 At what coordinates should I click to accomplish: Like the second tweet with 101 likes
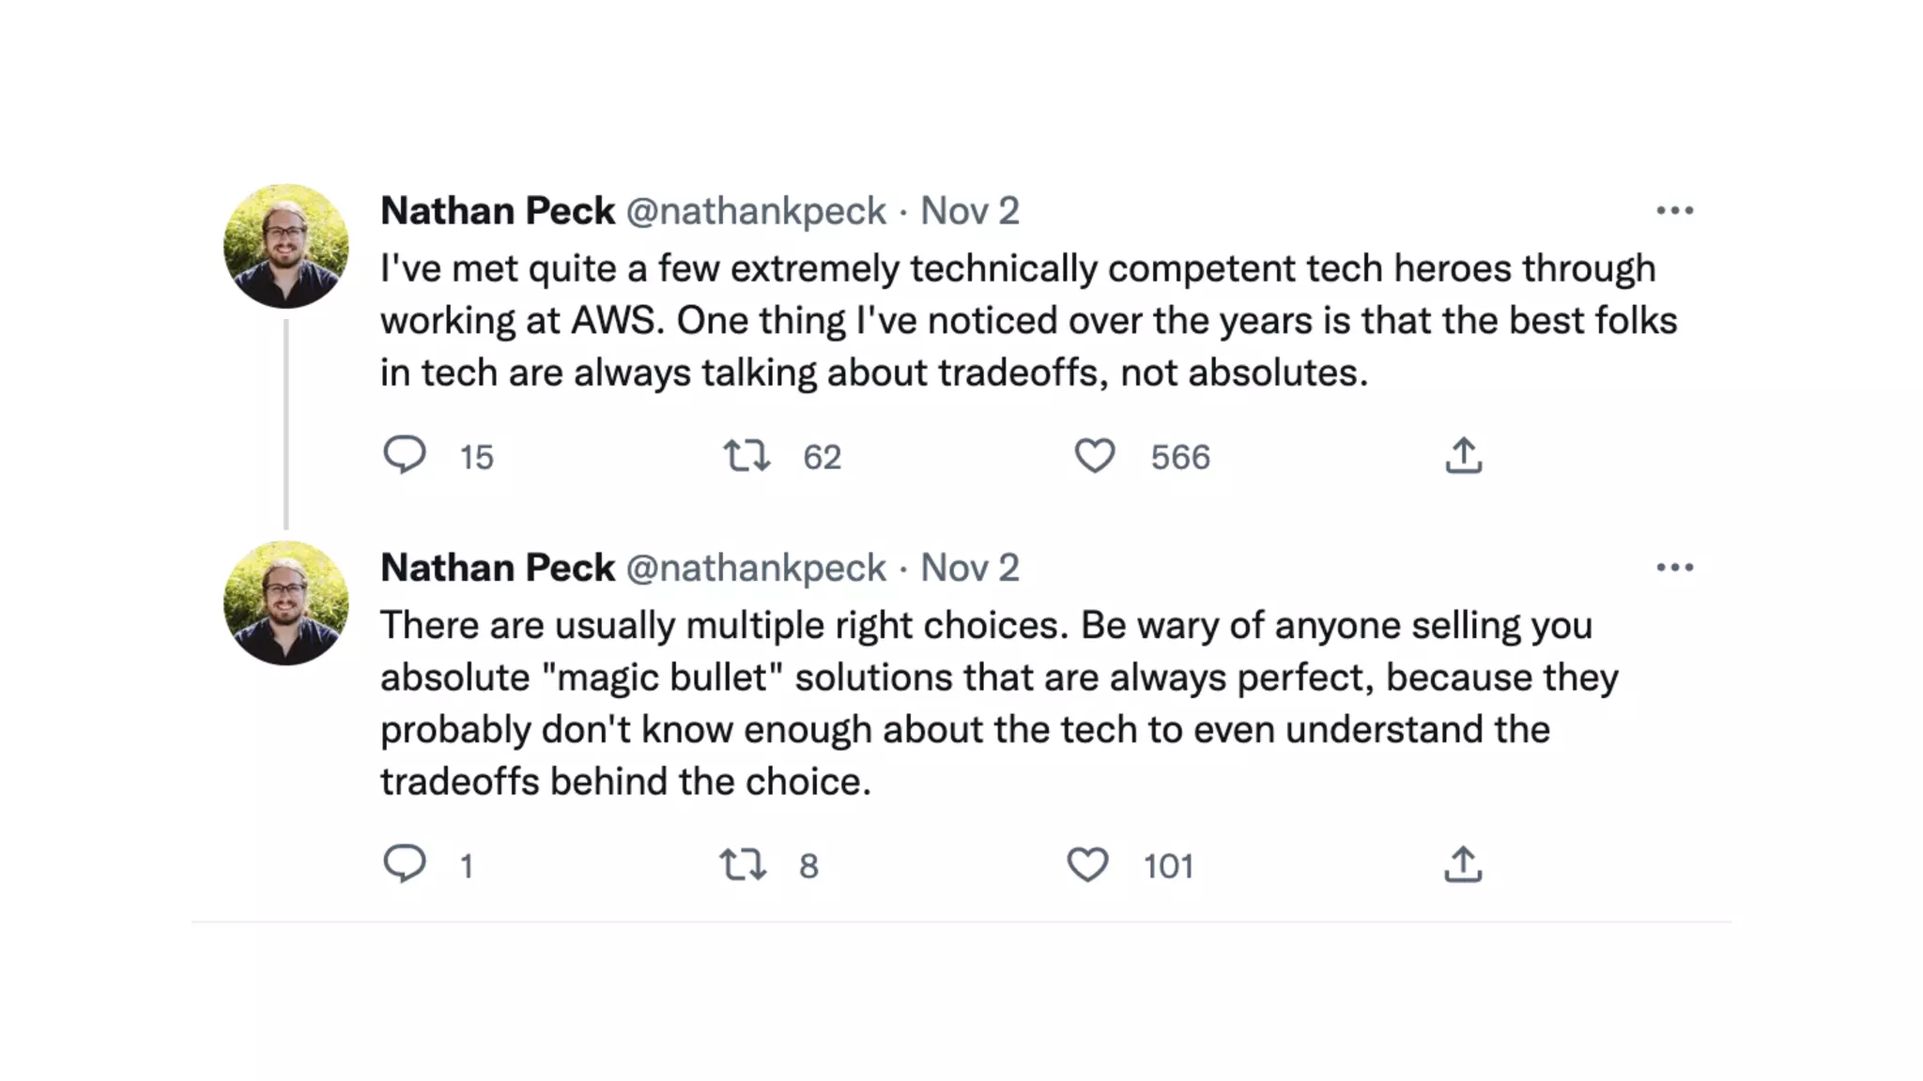tap(1087, 864)
